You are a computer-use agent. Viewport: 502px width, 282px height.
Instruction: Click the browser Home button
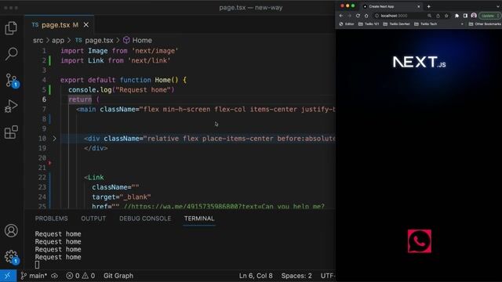[366, 16]
